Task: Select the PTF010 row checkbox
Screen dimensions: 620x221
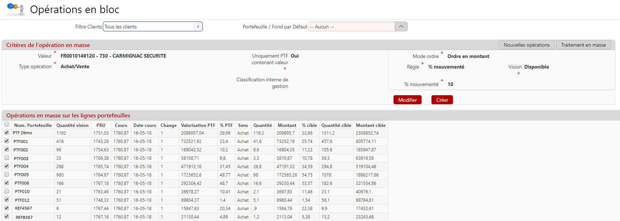Action: [7, 191]
